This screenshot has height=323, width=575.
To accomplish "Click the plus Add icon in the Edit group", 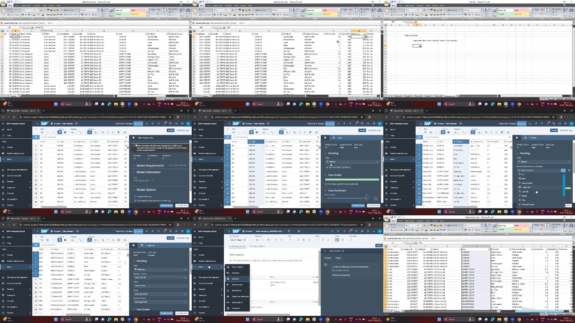I will [290, 240].
